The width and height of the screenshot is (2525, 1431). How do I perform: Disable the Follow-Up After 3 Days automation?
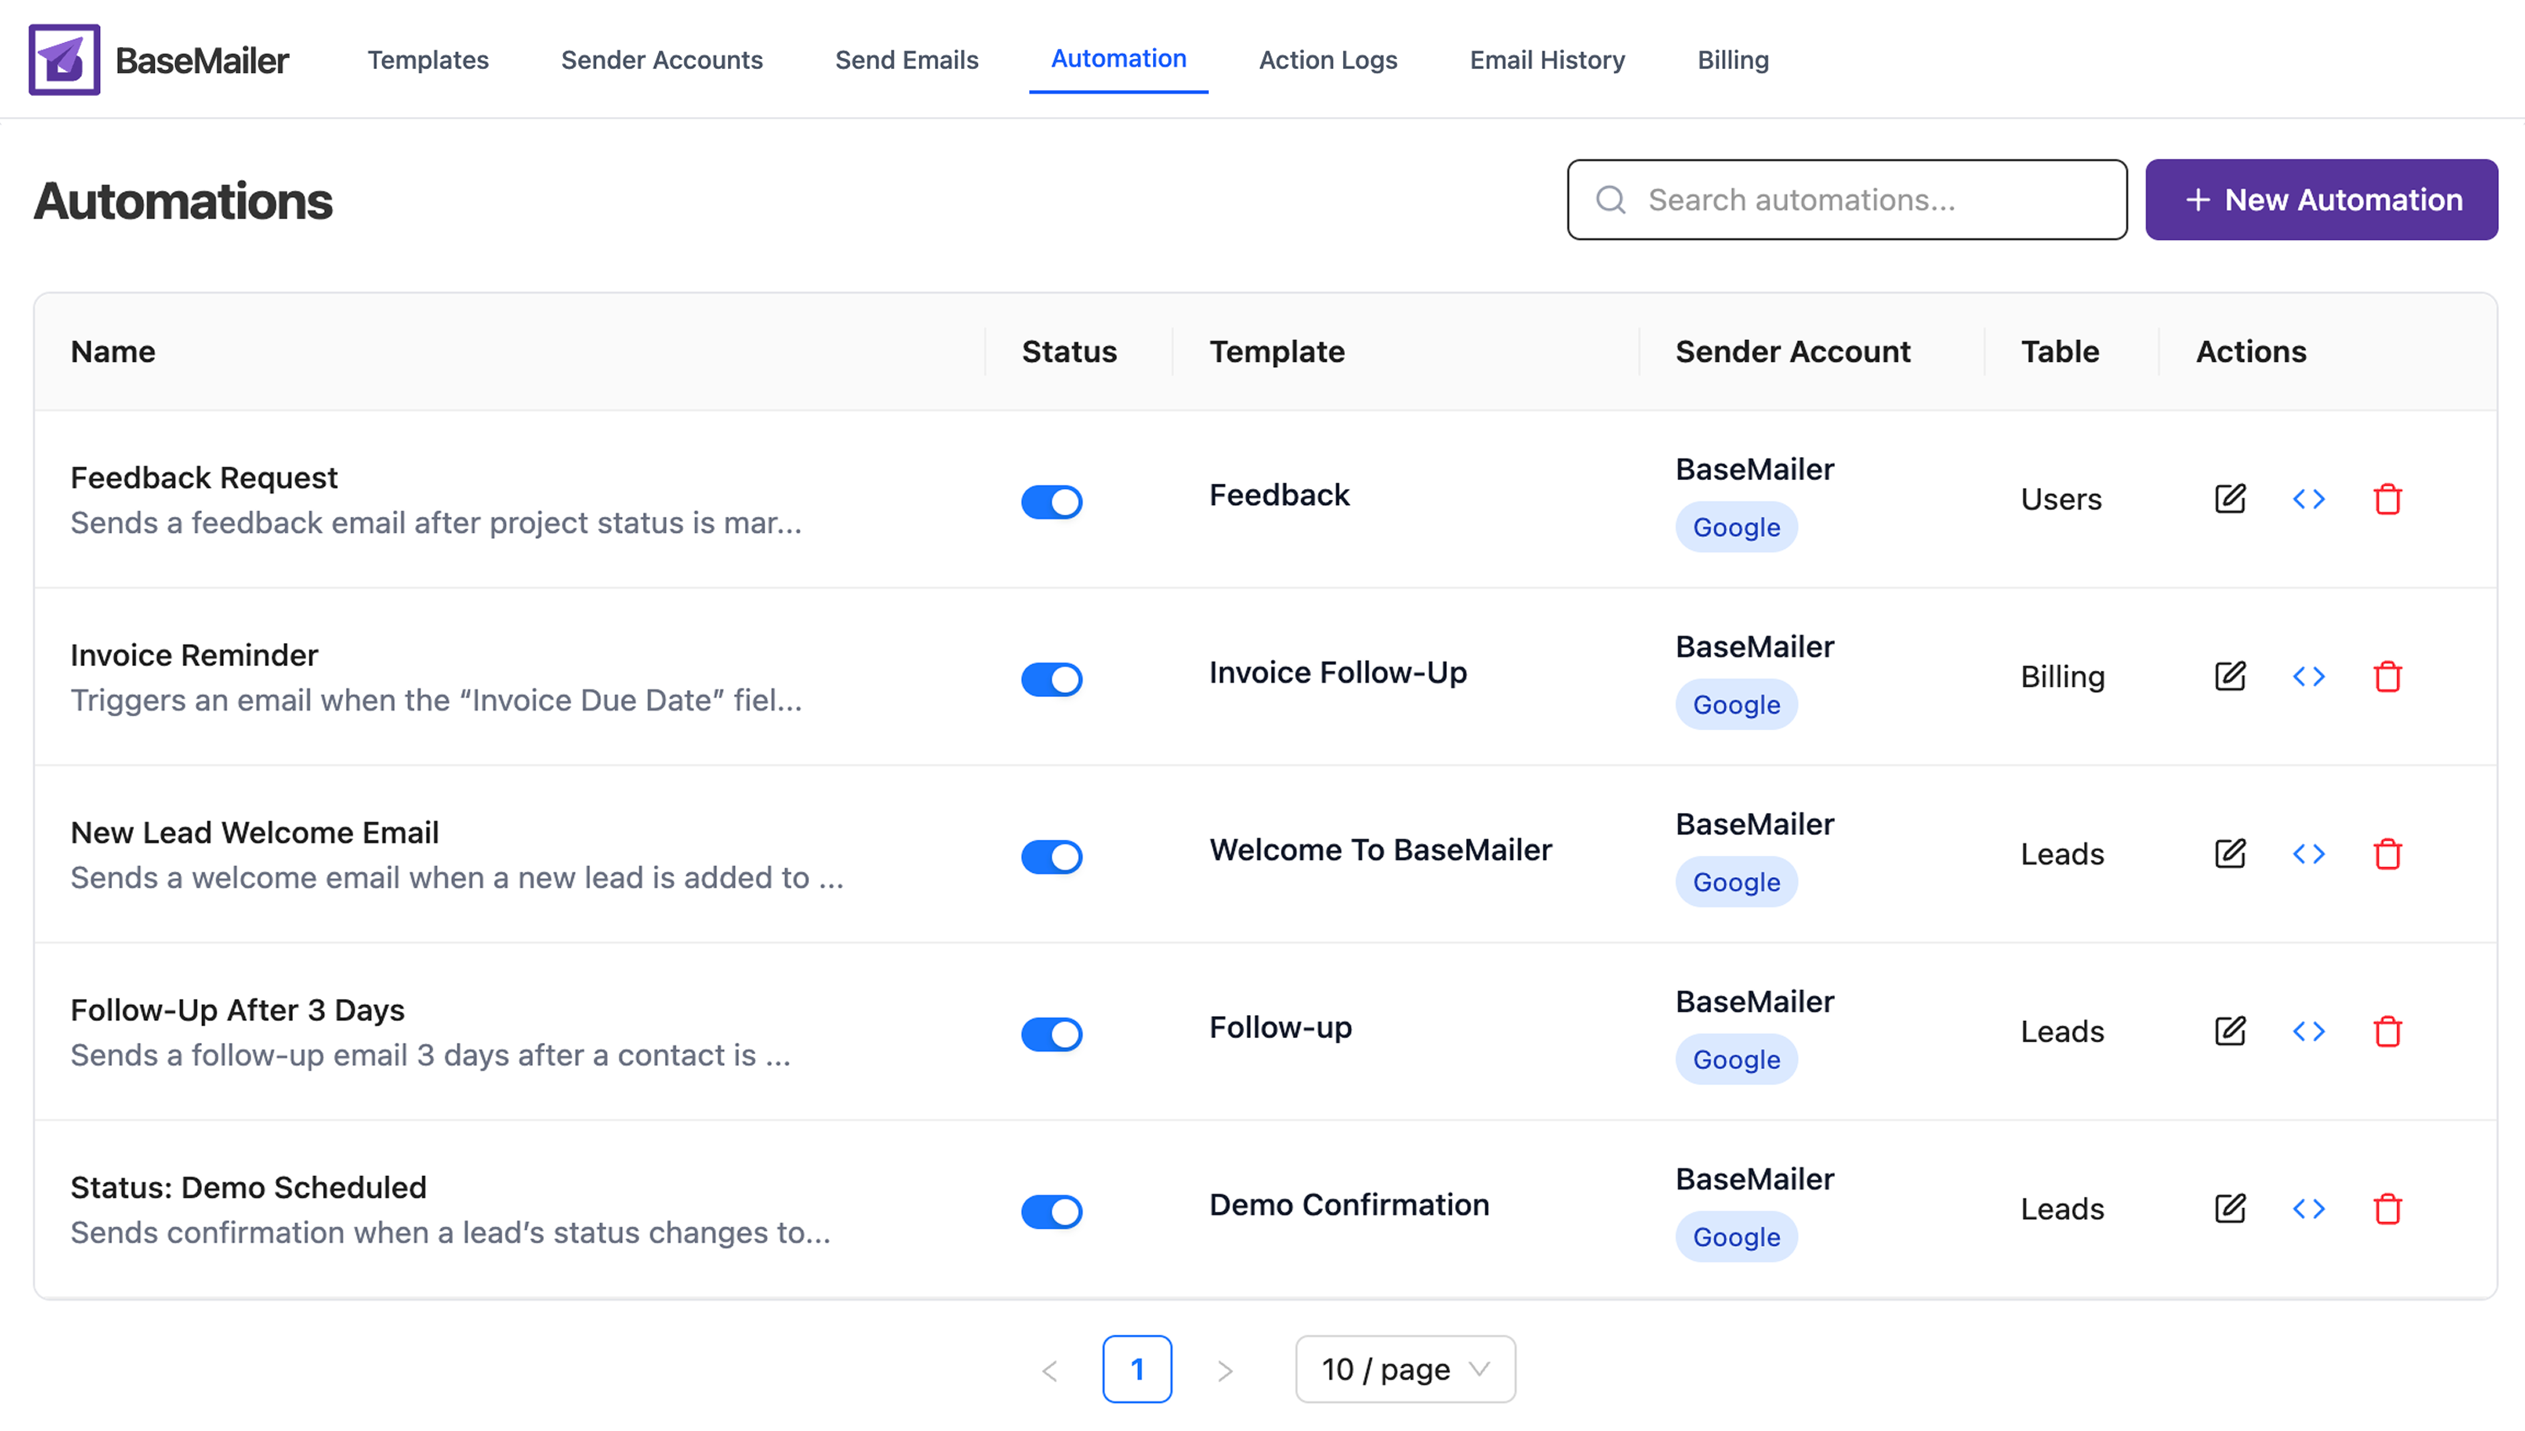[1051, 1034]
